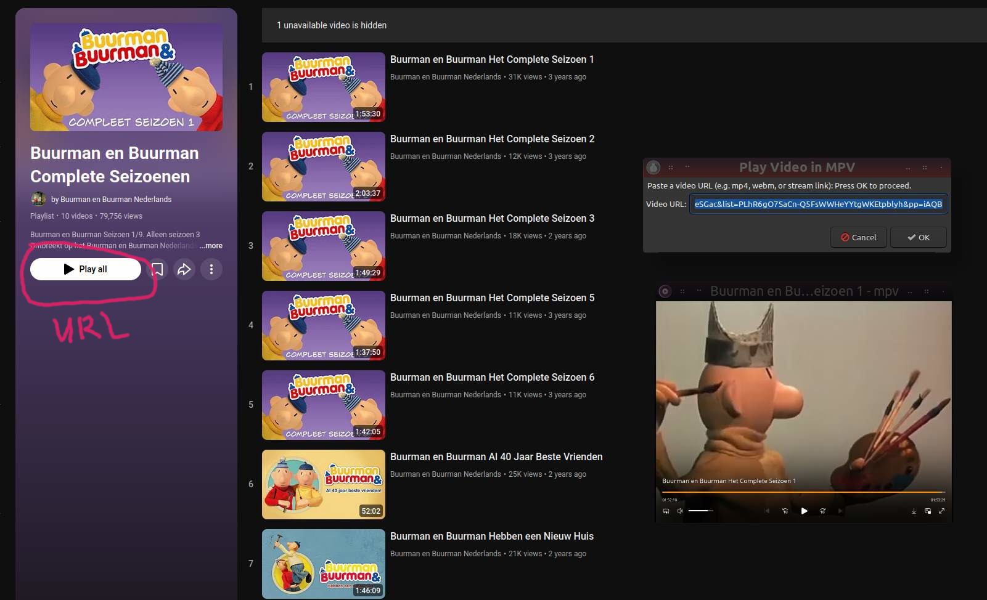Open the Complete Seizoen 2 video thumbnail
The width and height of the screenshot is (987, 600).
coord(323,166)
